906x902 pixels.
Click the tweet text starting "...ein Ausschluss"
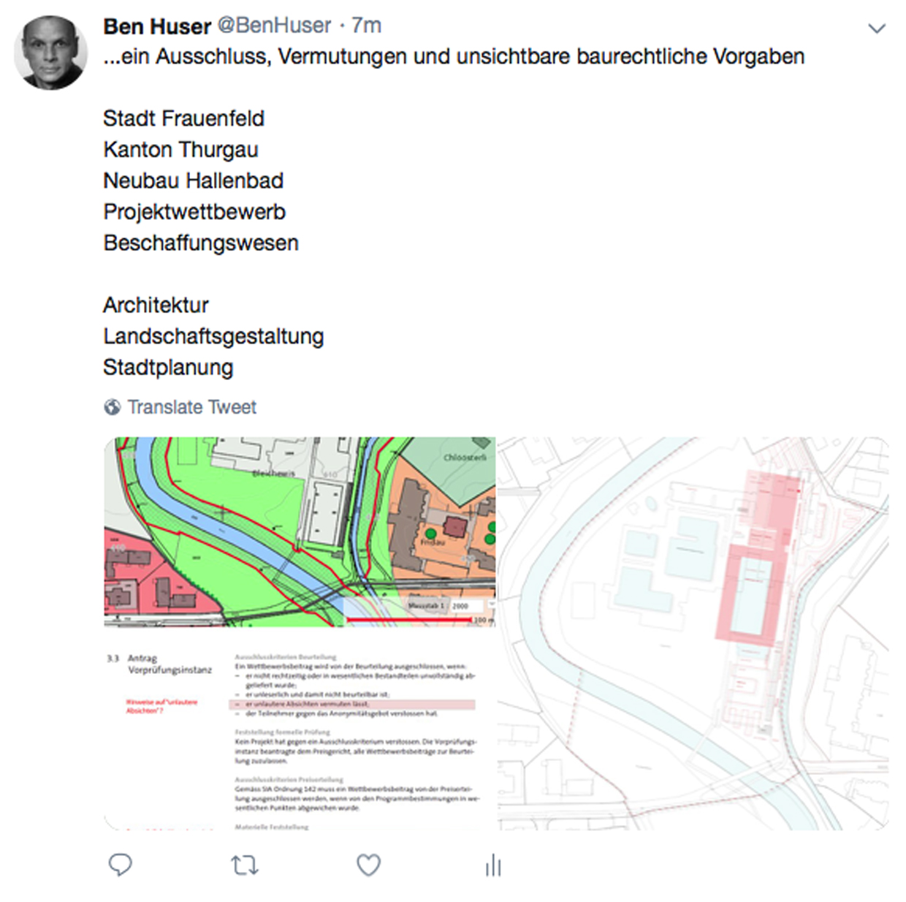point(454,56)
